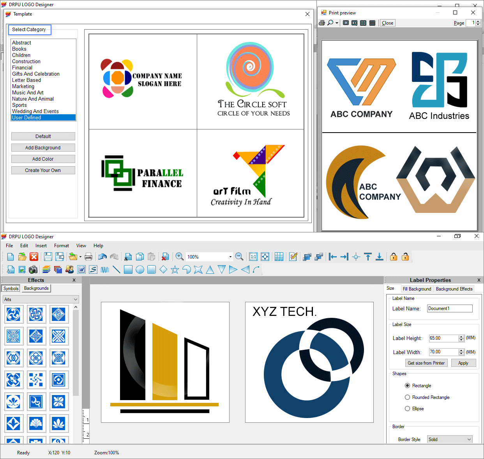Select the Ellipse shape radio button
Viewport: 484px width, 459px height.
click(x=408, y=409)
